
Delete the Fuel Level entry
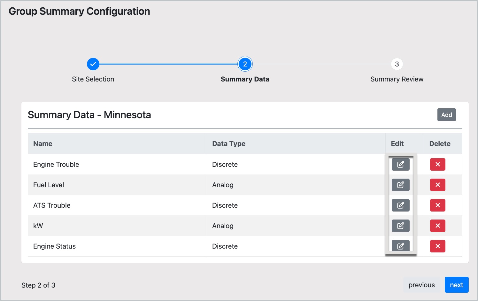pyautogui.click(x=437, y=185)
